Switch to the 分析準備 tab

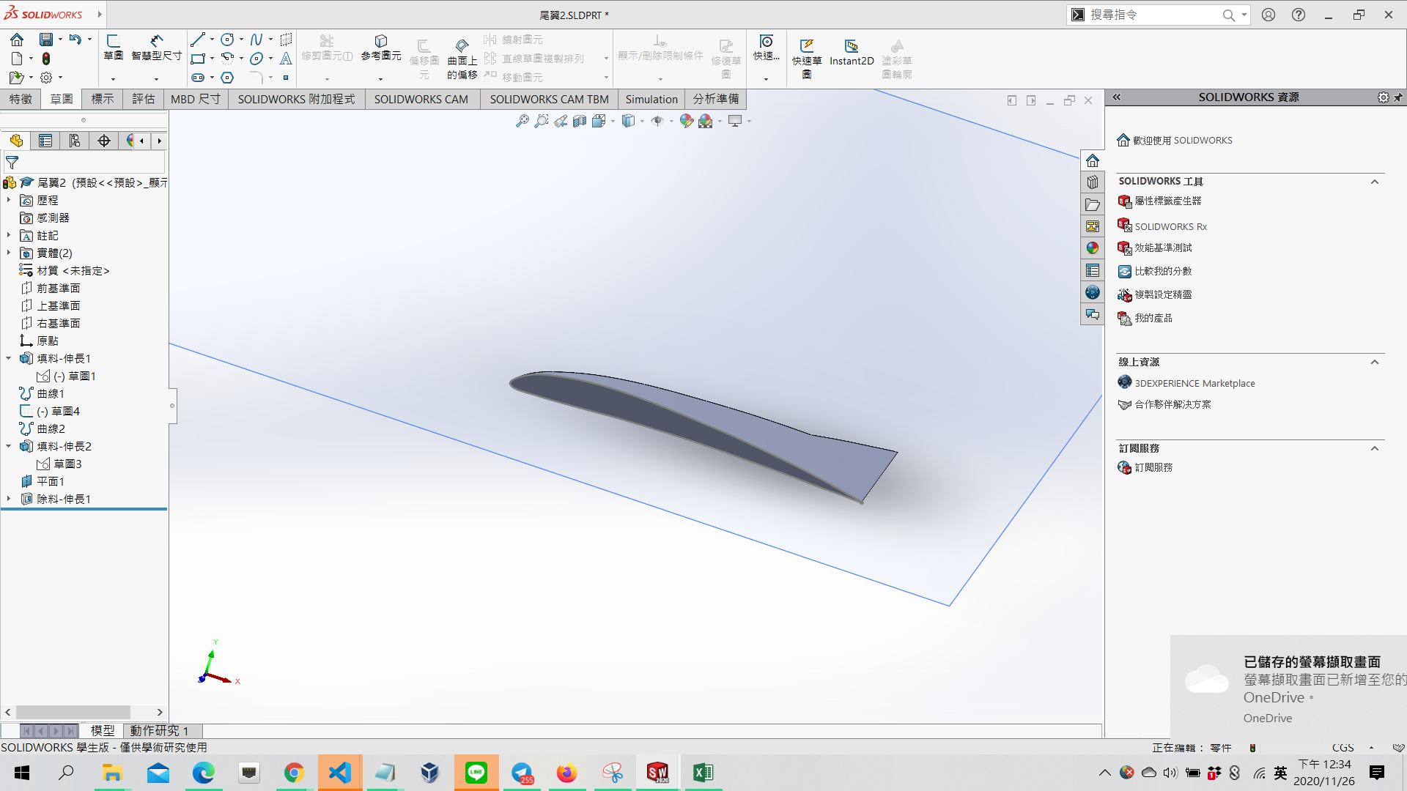[716, 99]
